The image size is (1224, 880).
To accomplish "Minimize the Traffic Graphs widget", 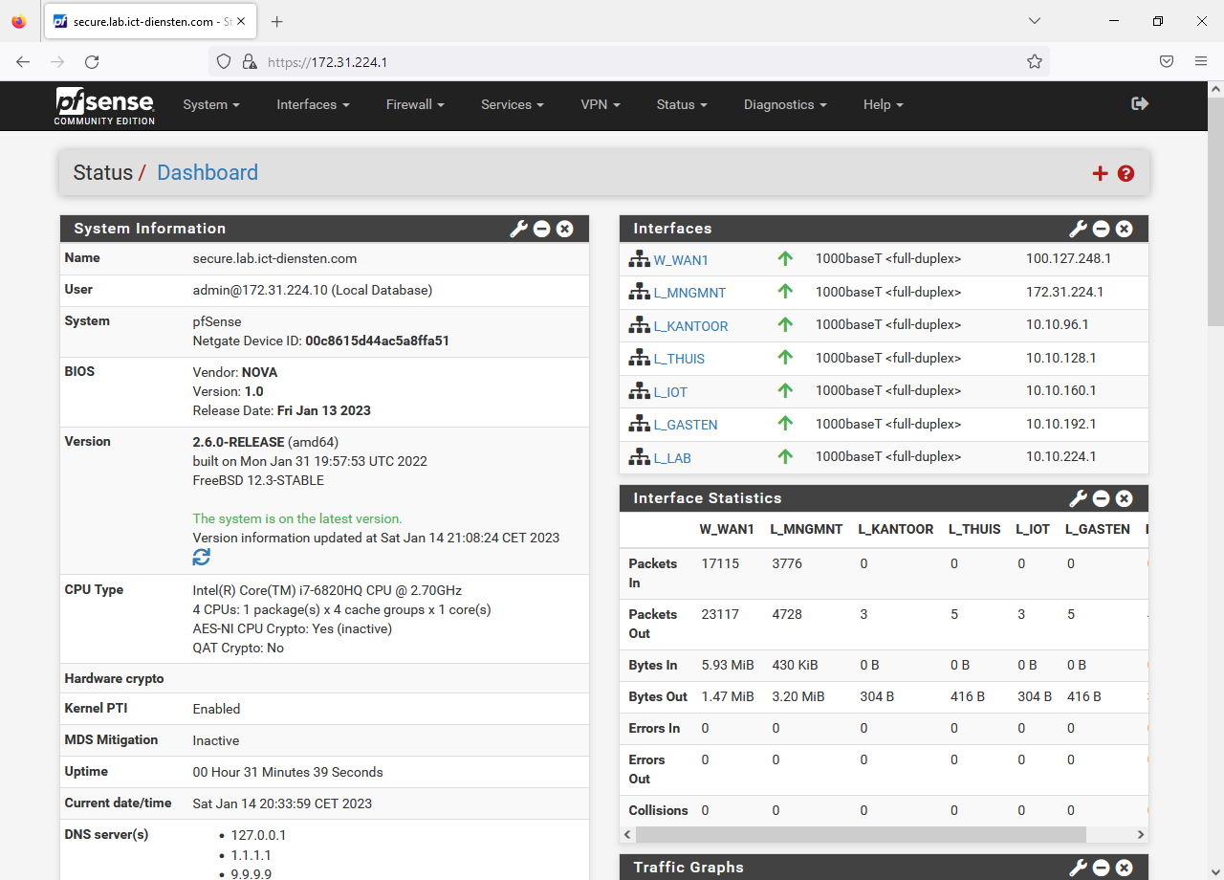I will [x=1102, y=868].
